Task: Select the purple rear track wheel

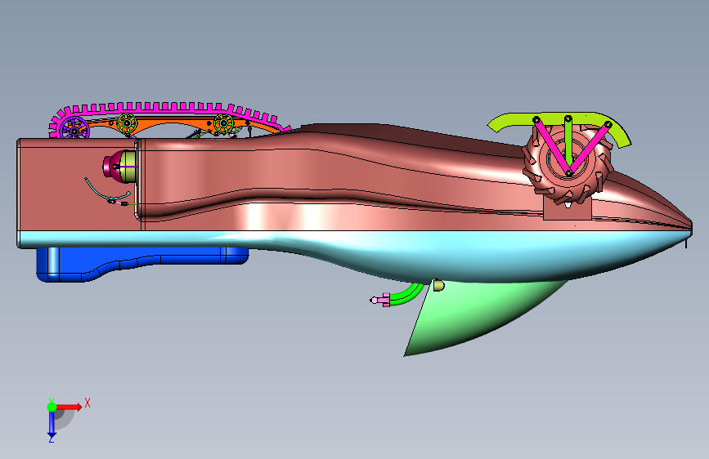Action: (74, 128)
